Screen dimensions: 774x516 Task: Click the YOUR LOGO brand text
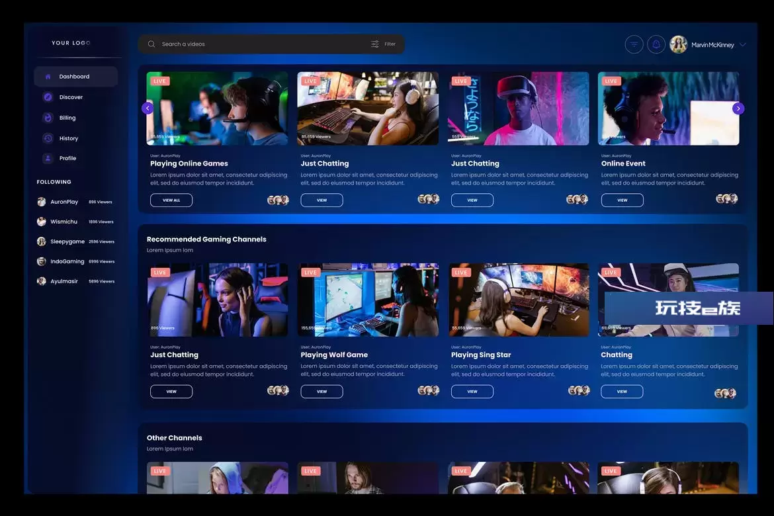coord(71,43)
